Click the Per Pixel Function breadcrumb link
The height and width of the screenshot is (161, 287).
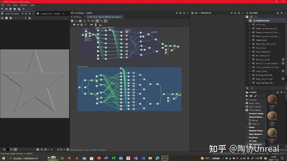[104, 16]
